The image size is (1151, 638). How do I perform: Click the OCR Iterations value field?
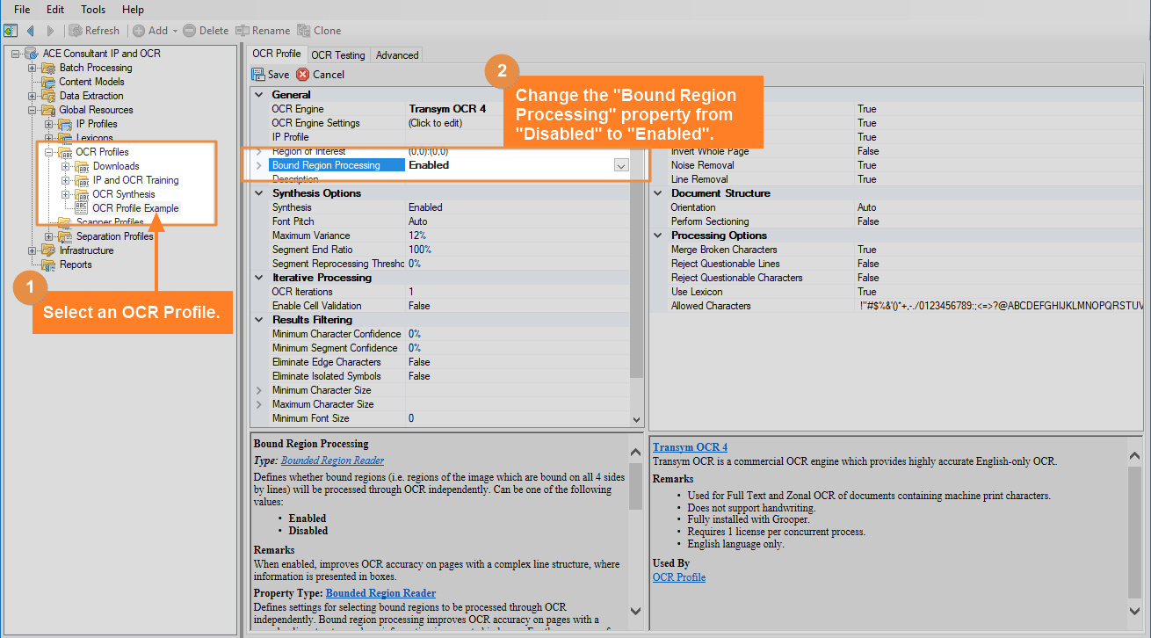pyautogui.click(x=518, y=292)
